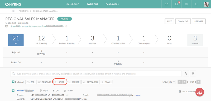This screenshot has height=101, width=211.
Task: Click the ACTIVE status badge
Action: (x=64, y=19)
